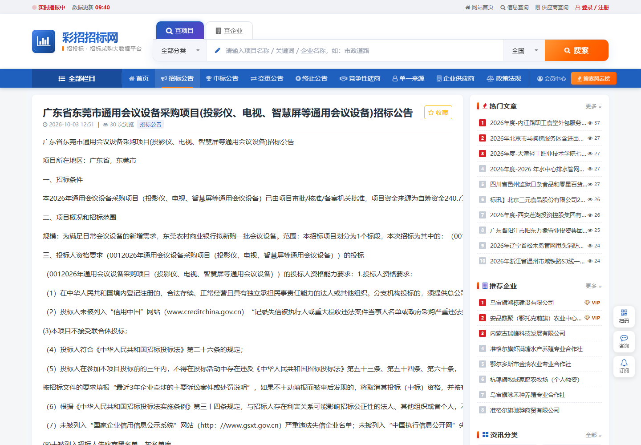This screenshot has width=641, height=445.
Task: Open the 全国 region dropdown
Action: pyautogui.click(x=524, y=51)
